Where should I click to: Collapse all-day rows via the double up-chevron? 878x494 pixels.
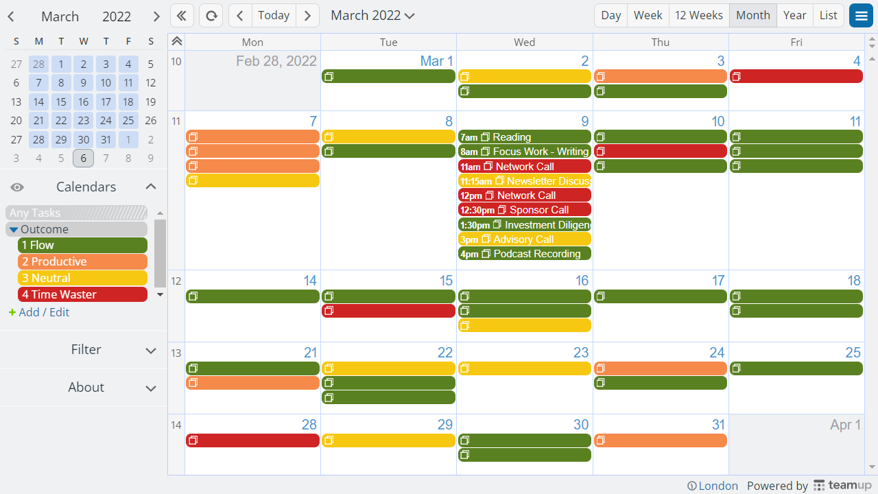[176, 41]
